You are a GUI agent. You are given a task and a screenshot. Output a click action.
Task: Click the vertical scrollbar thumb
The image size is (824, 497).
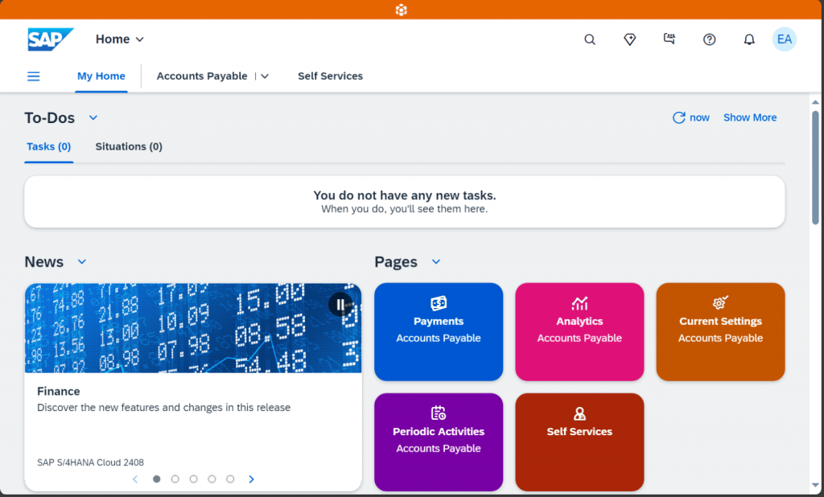815,167
